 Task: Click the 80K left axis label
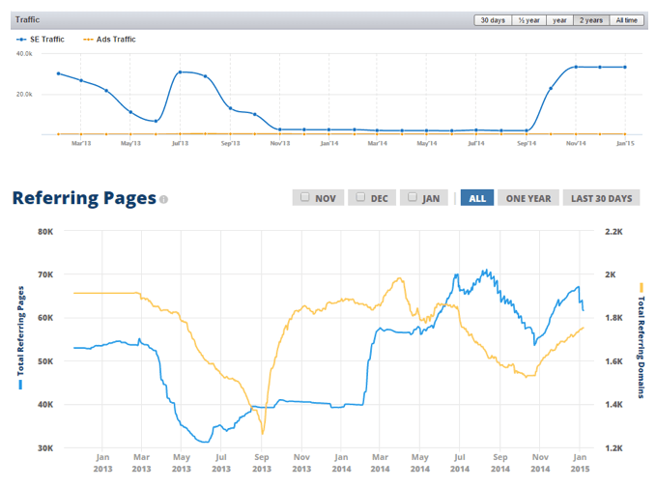click(x=45, y=232)
